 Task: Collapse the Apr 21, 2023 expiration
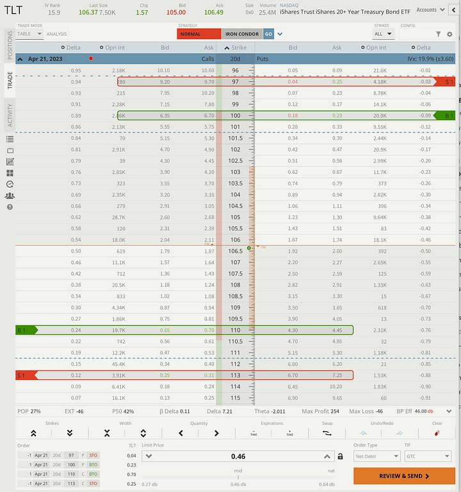pos(20,59)
